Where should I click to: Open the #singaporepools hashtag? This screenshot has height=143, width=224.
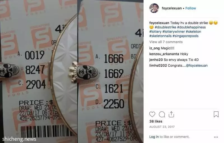point(185,36)
